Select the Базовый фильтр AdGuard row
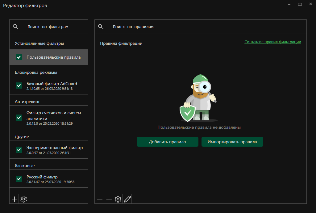This screenshot has width=316, height=213. pyautogui.click(x=49, y=86)
